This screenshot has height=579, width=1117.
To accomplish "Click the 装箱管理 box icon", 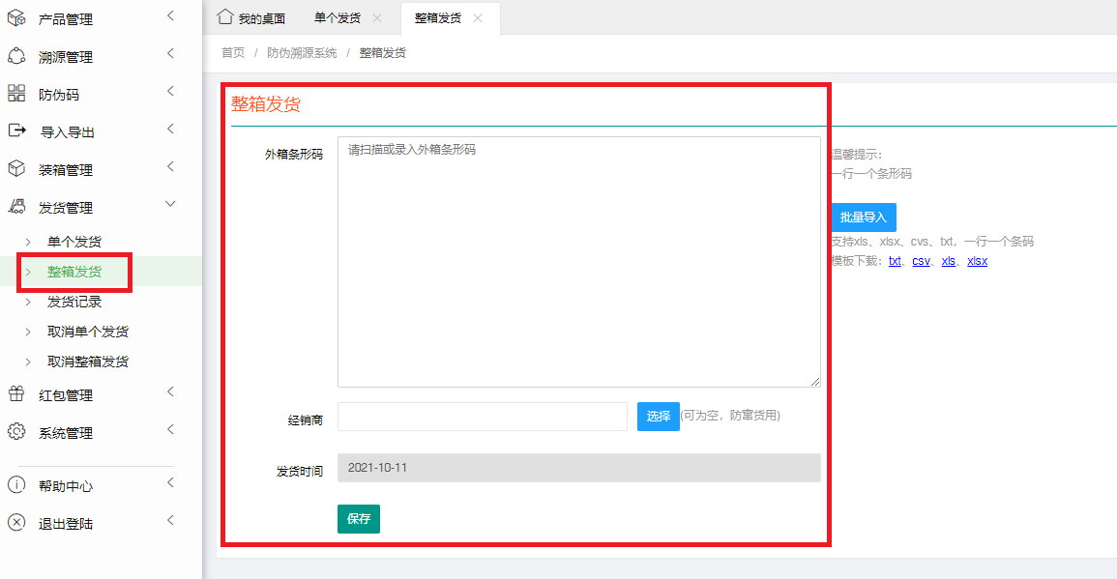I will point(16,169).
